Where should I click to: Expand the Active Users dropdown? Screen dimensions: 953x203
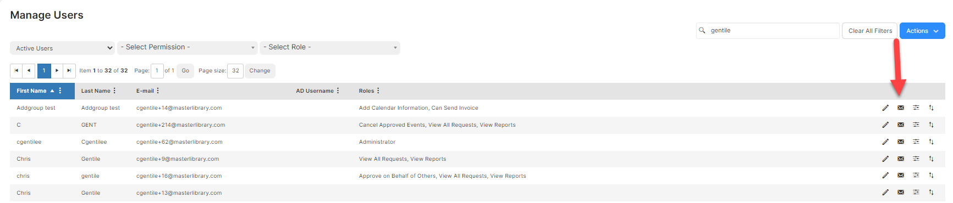pyautogui.click(x=62, y=48)
